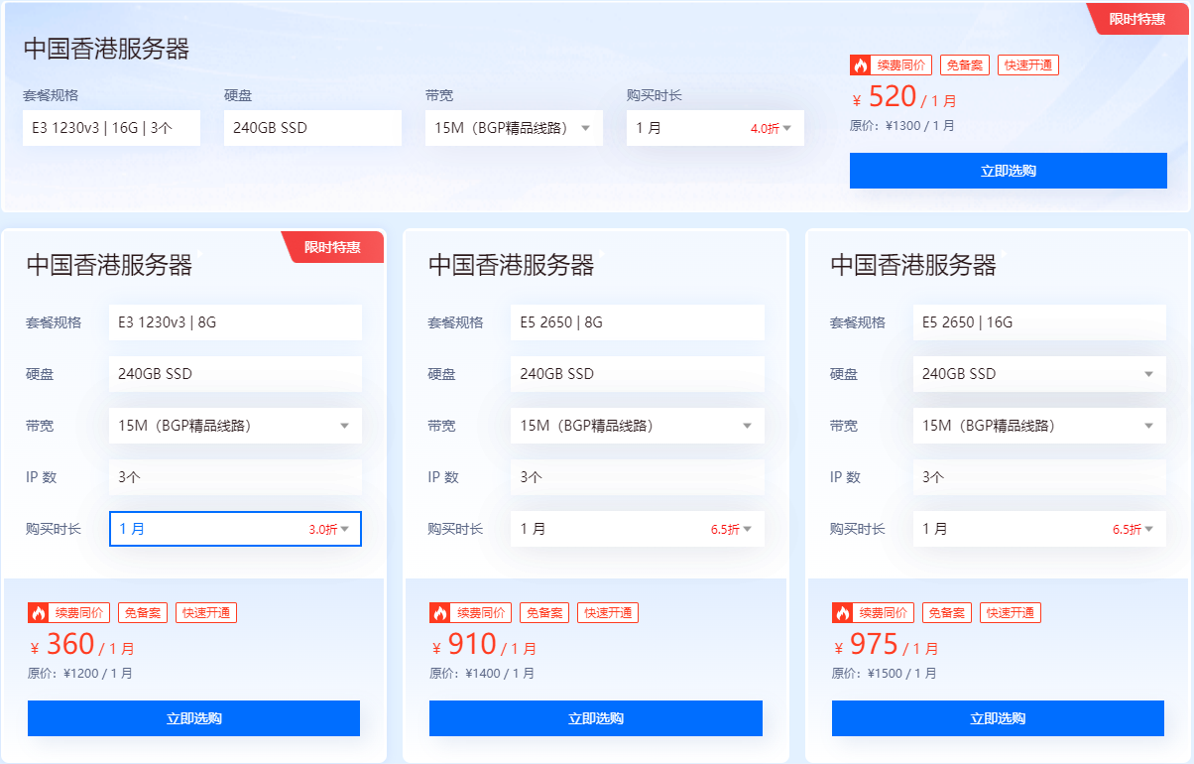Click 240GB SSD field in E5 2650 | 8G card

[x=638, y=374]
